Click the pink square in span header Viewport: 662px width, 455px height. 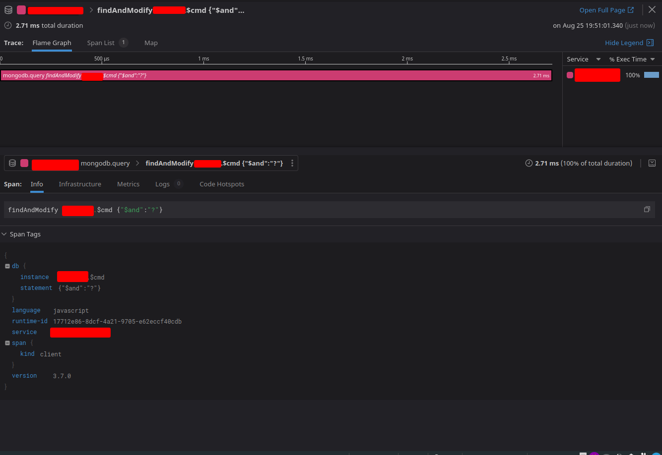point(24,163)
